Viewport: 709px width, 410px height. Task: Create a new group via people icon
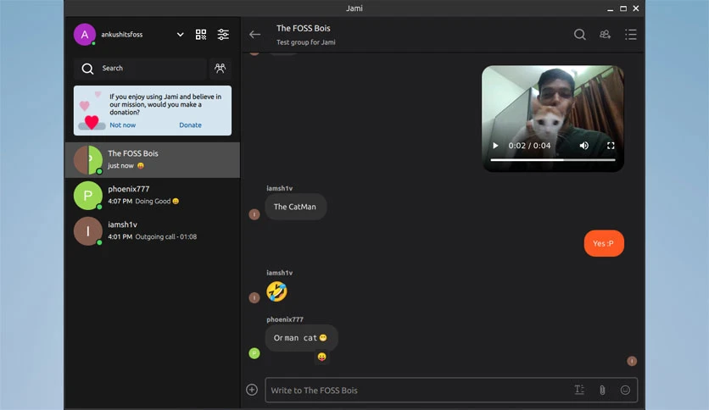(x=220, y=68)
